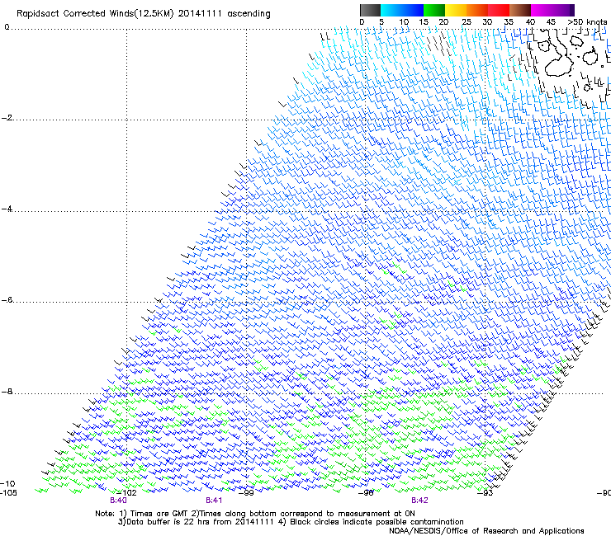Image resolution: width=611 pixels, height=536 pixels.
Task: Click the largest Galapagos island outline
Action: [x=557, y=54]
